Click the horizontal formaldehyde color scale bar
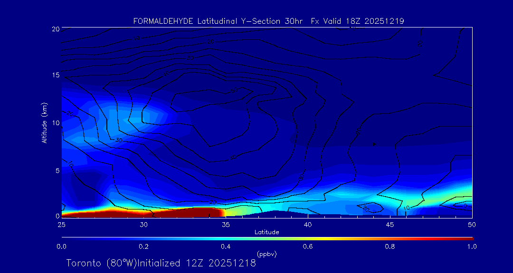The width and height of the screenshot is (513, 273). pyautogui.click(x=267, y=239)
